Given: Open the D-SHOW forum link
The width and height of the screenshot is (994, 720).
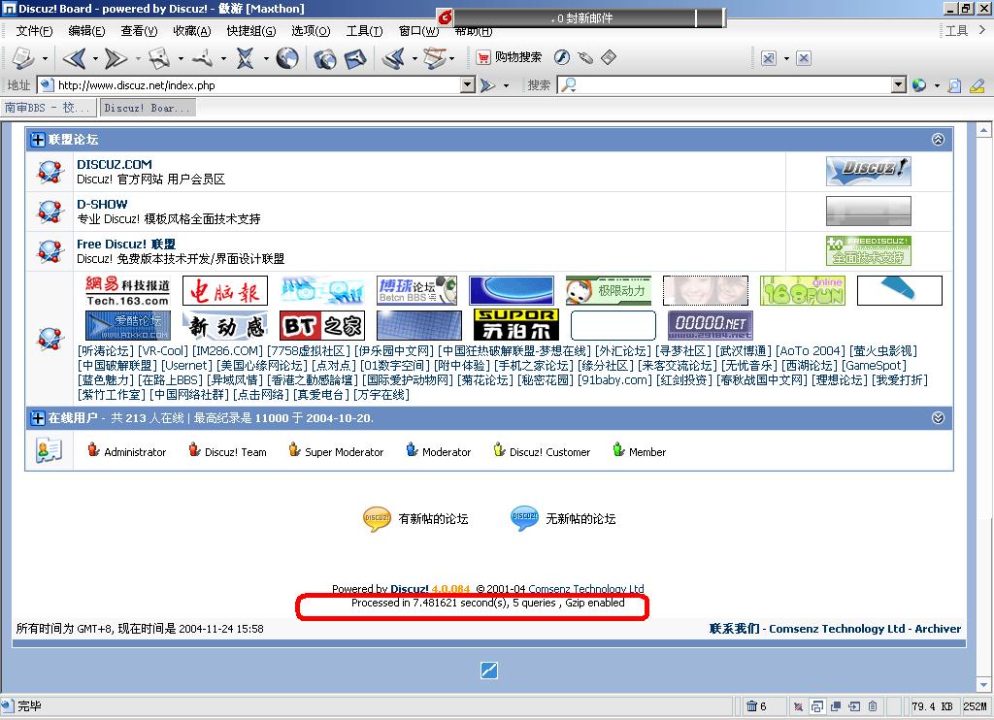Looking at the screenshot, I should (102, 204).
